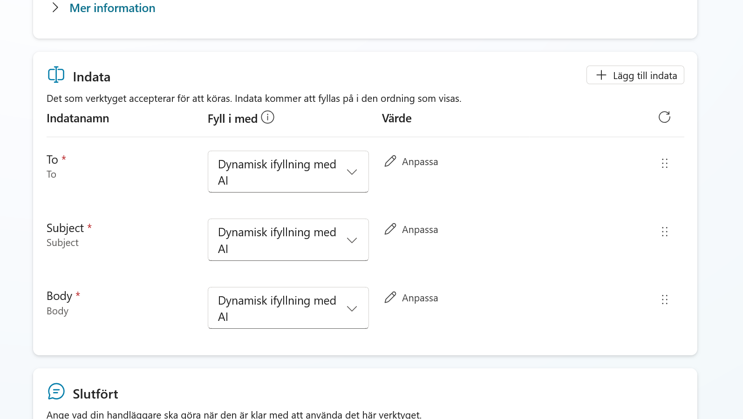Viewport: 743px width, 419px height.
Task: Click Anpassa in the Body row
Action: [x=411, y=298]
